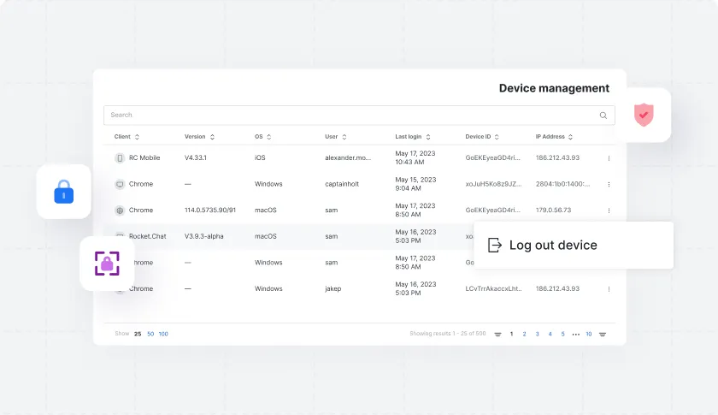Show 100 results per page
Viewport: 718px width, 415px height.
pyautogui.click(x=163, y=334)
